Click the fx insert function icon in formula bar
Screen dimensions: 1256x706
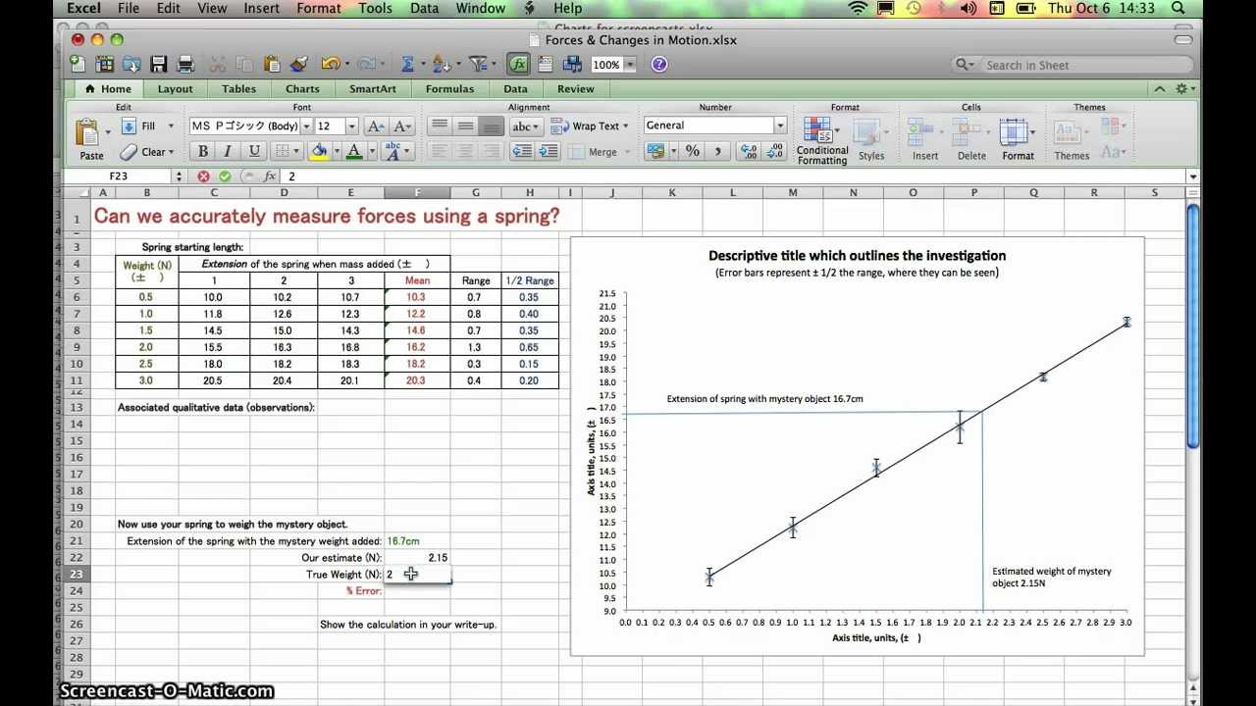pos(271,176)
